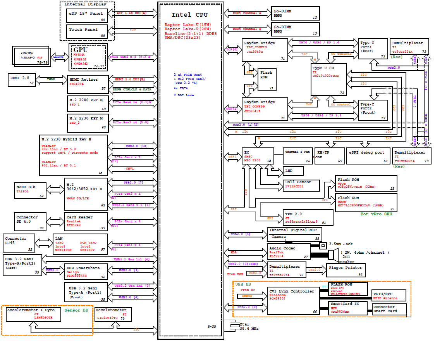Click the EC SMSC MEC 5200 block

click(258, 156)
